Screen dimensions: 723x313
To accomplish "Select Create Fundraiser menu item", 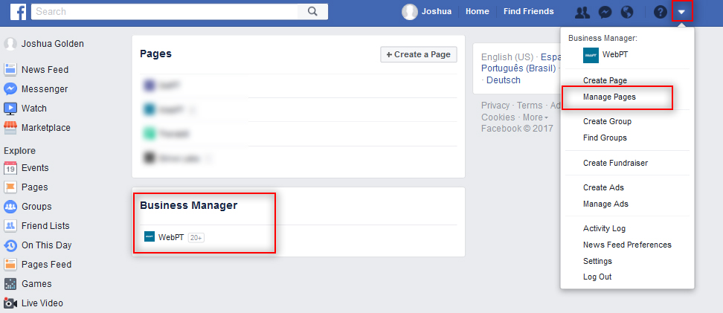I will (615, 163).
